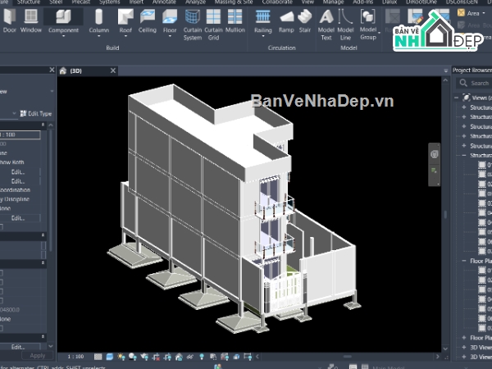The image size is (492, 369).
Task: Toggle Shadows in view control bar
Action: (133, 357)
